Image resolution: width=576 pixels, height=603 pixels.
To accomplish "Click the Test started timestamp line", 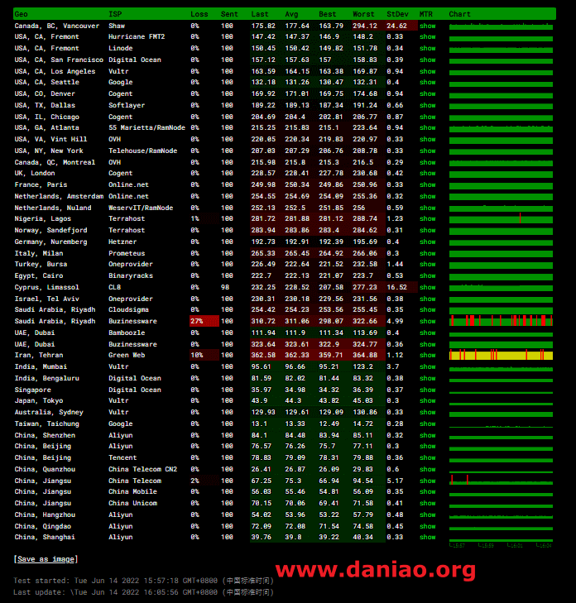I will click(x=143, y=581).
